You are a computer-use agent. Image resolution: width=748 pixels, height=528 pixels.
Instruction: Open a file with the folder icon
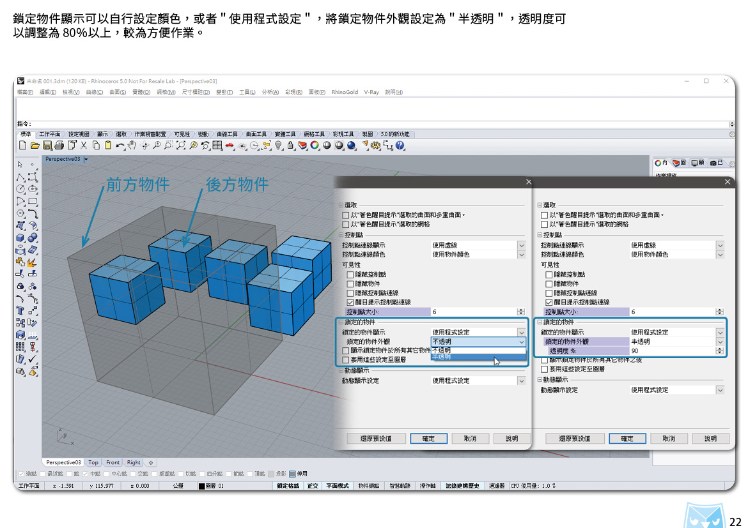[35, 146]
